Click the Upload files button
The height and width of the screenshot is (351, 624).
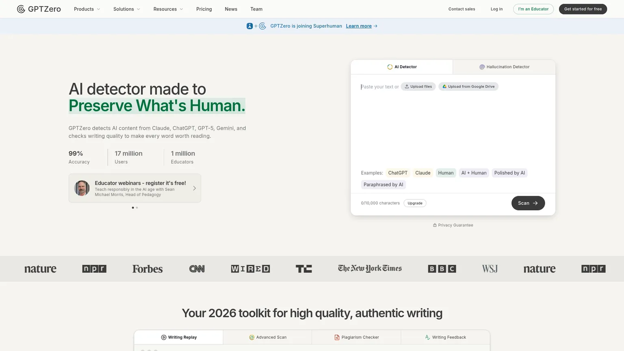pos(418,87)
